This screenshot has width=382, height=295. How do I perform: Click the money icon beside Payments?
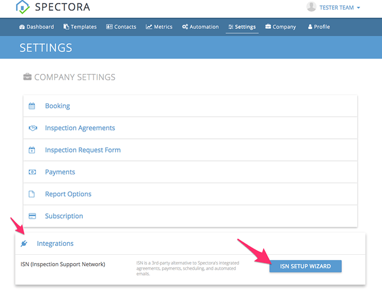tap(33, 172)
